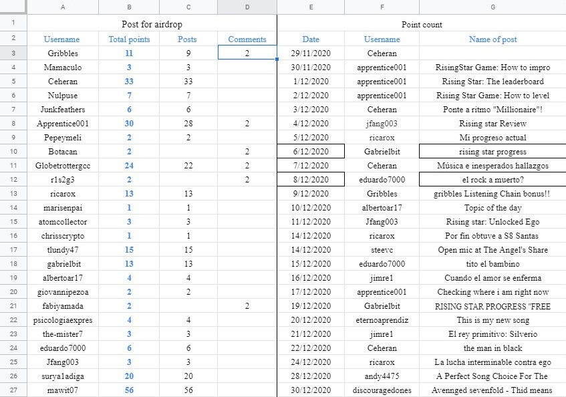Viewport: 566px width, 397px height.
Task: Select the 'albertoar17' cell in column F
Action: [382, 208]
